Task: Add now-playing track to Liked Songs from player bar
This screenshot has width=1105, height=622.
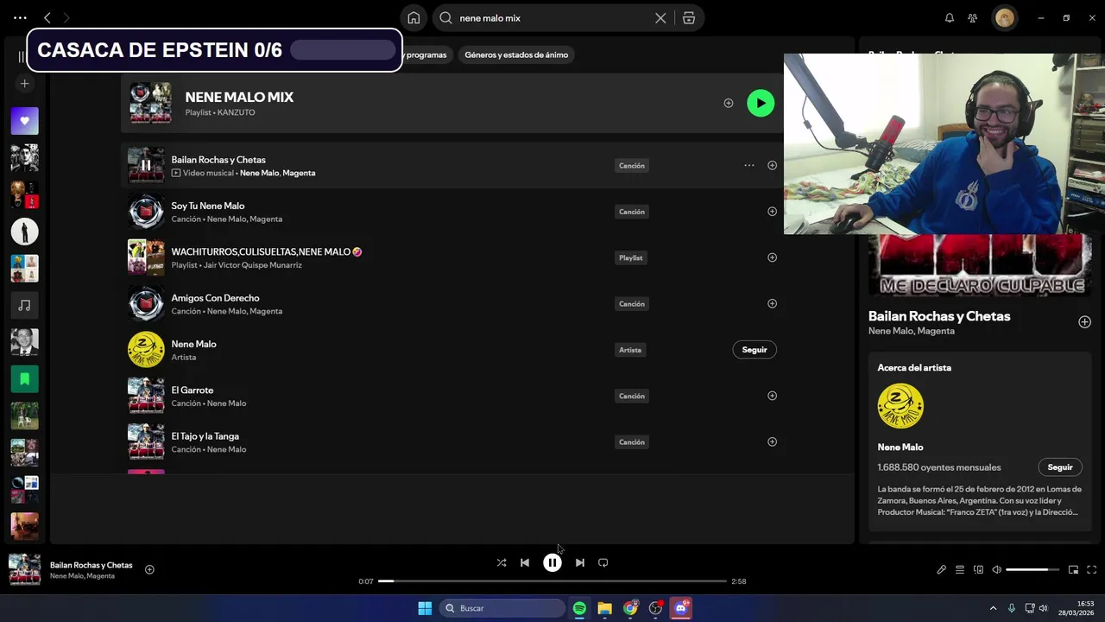Action: coord(149,569)
